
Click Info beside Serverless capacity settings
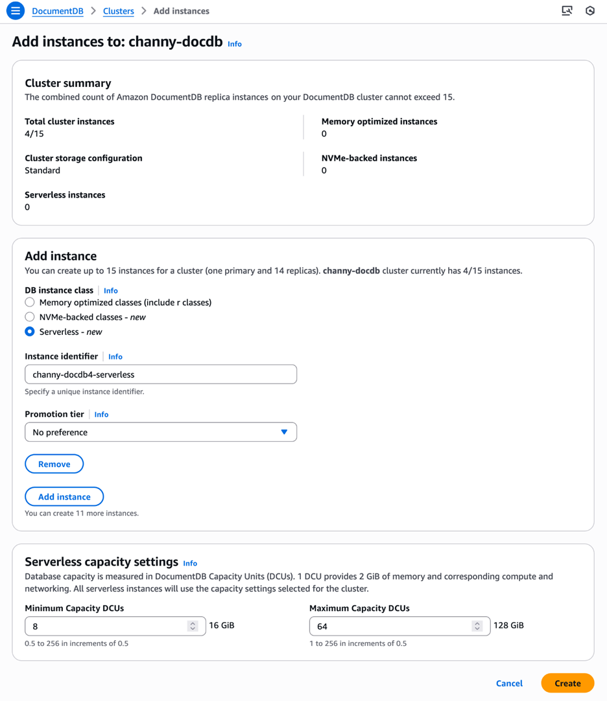click(190, 563)
